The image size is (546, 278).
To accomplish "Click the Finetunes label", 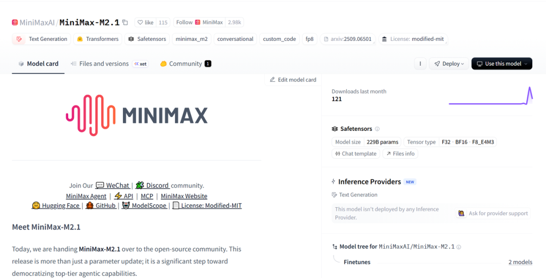I will (x=357, y=262).
